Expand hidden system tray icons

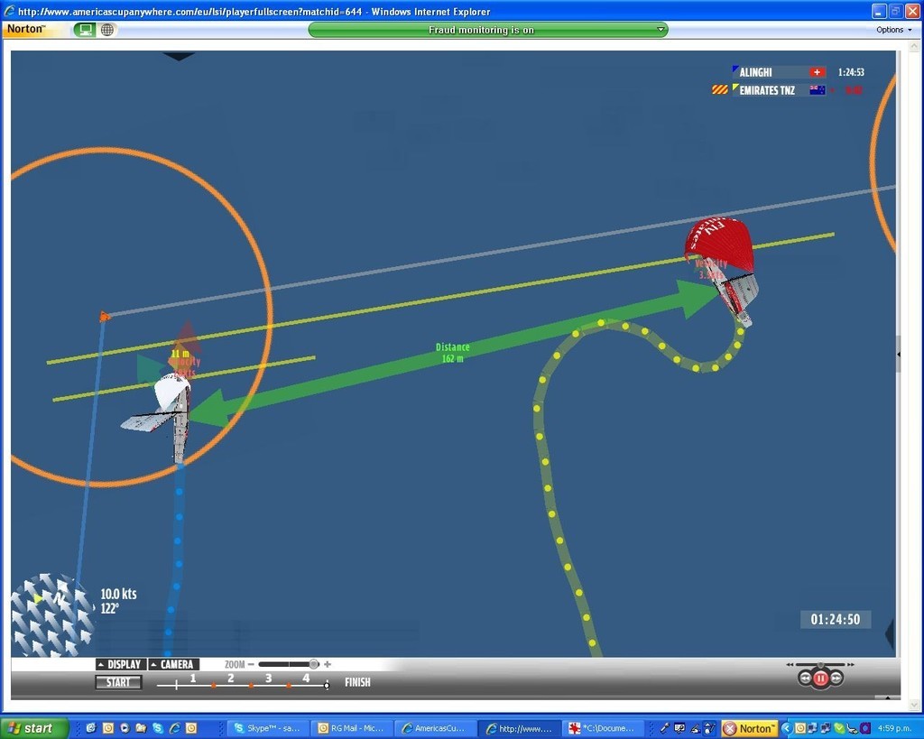click(x=787, y=729)
